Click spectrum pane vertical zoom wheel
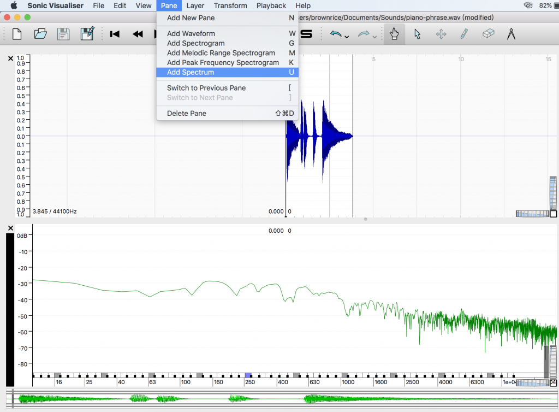The image size is (559, 412). click(x=553, y=362)
